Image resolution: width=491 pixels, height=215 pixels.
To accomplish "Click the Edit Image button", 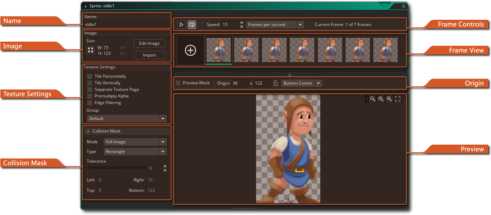I will coord(149,43).
